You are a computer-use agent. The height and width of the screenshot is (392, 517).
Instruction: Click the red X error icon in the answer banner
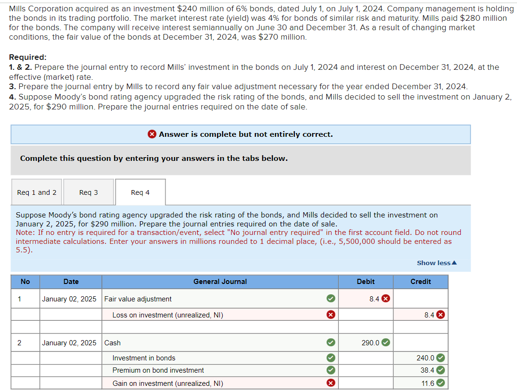152,134
